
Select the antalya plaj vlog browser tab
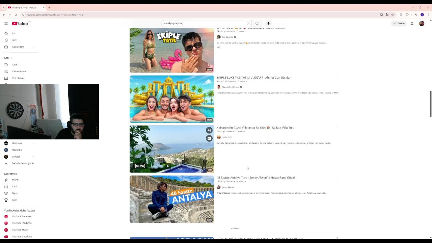(26, 7)
